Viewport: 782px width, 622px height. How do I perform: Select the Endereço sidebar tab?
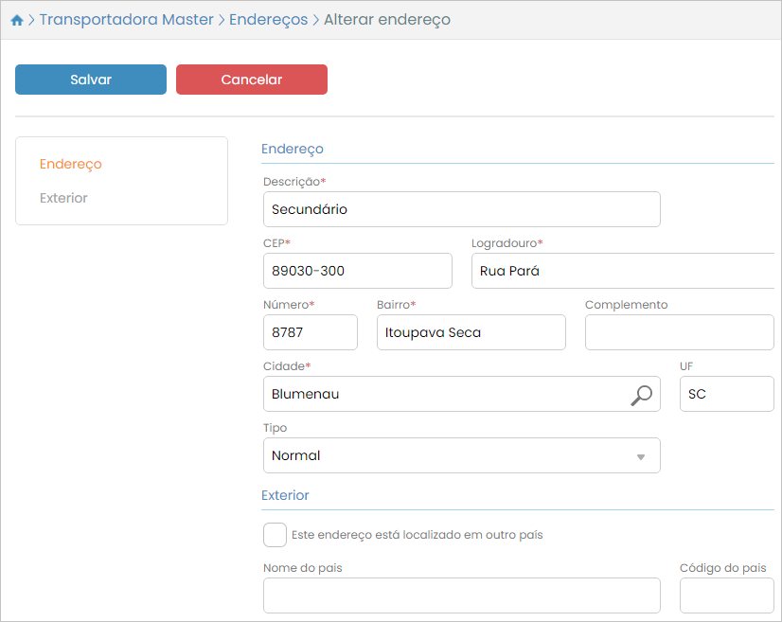71,164
